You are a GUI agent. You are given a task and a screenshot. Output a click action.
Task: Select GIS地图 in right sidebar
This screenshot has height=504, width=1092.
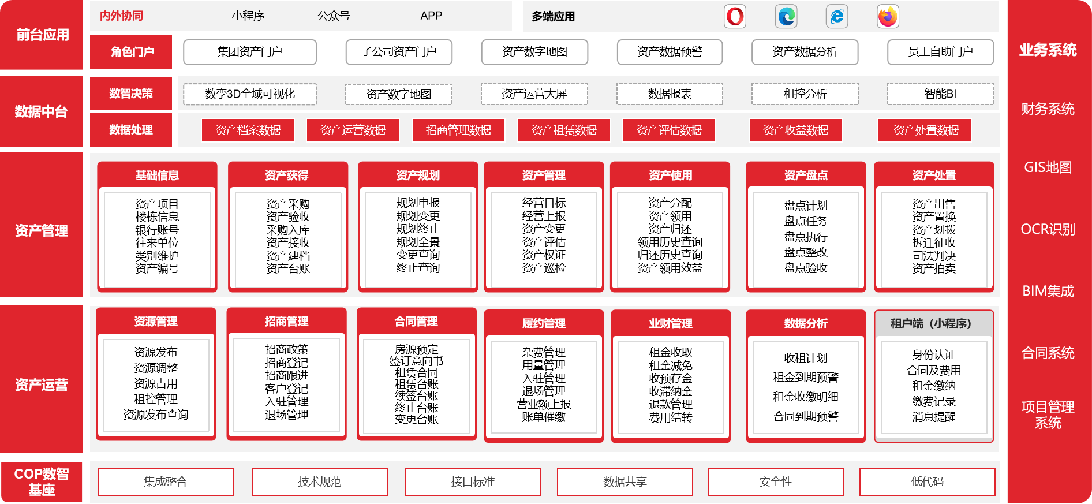click(1048, 167)
